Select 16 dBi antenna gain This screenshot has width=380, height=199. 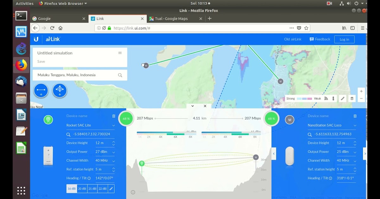(x=72, y=189)
